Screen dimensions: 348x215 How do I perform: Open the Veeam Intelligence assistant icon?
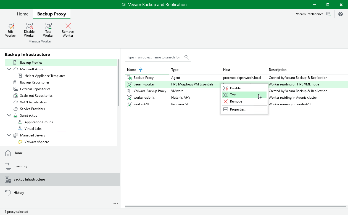point(328,14)
